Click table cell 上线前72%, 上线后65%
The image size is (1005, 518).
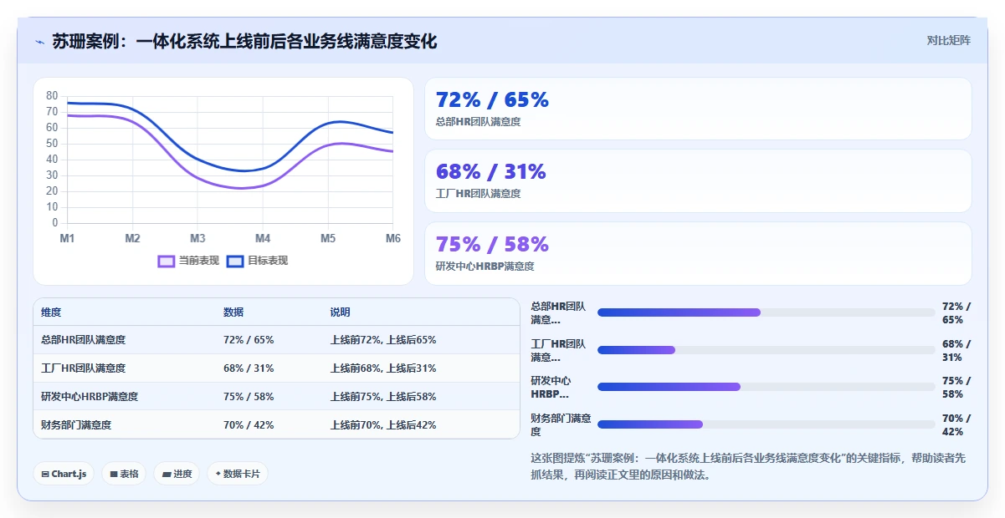[x=383, y=340]
